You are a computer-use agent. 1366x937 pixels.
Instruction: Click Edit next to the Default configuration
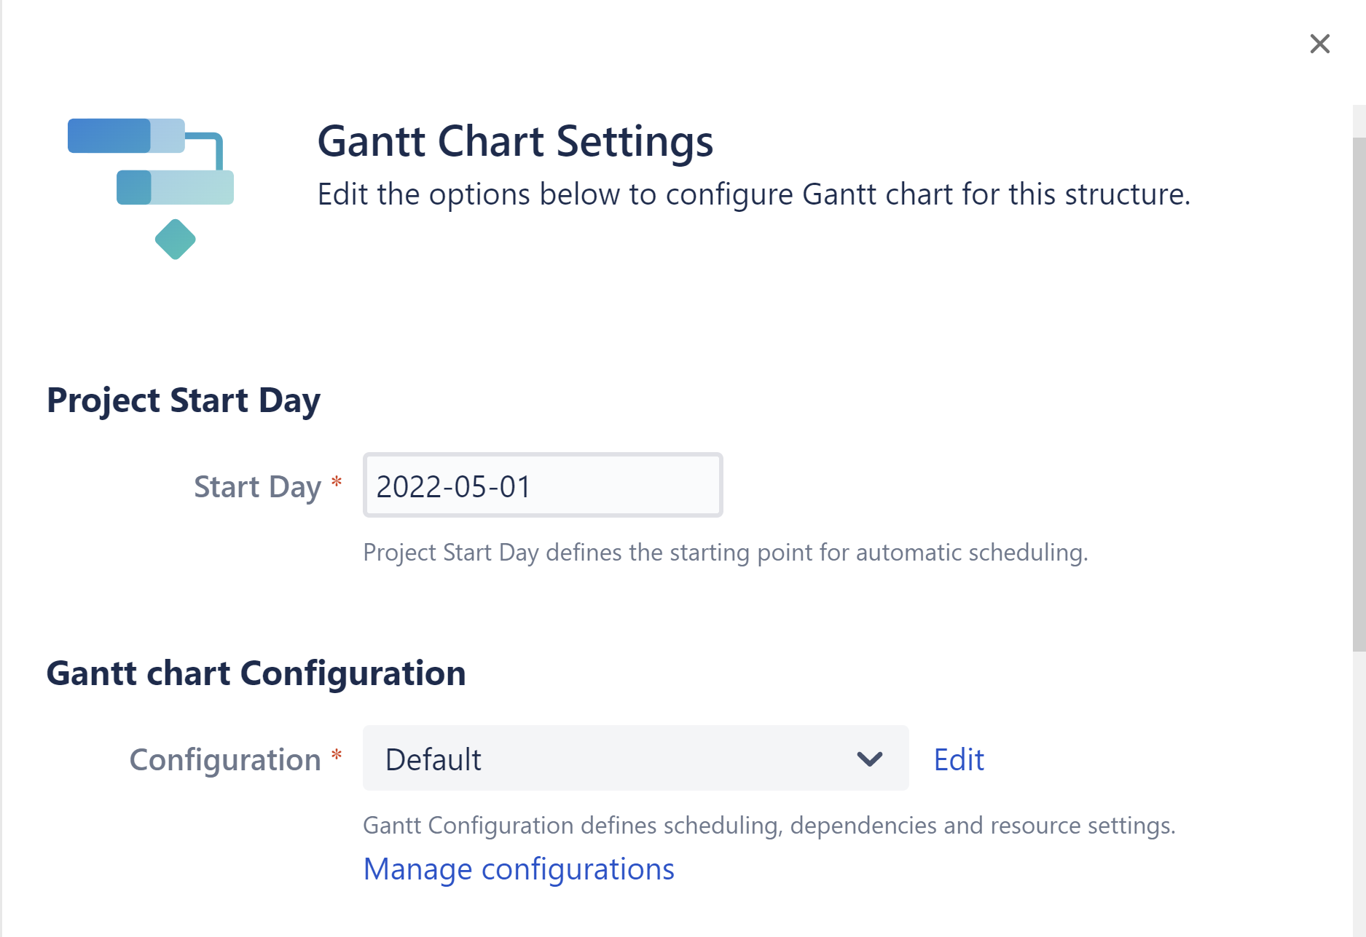click(x=958, y=759)
